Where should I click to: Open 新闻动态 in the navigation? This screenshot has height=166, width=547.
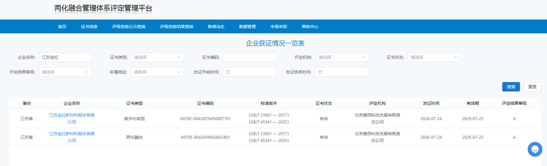click(x=216, y=26)
